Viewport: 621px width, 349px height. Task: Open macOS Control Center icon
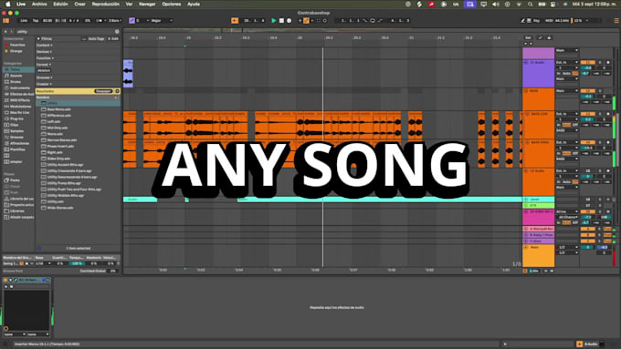tap(553, 4)
